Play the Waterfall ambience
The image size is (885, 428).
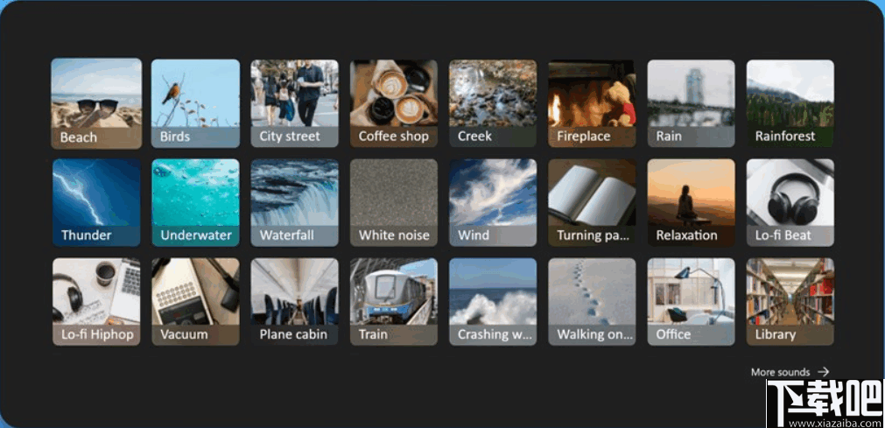[295, 203]
